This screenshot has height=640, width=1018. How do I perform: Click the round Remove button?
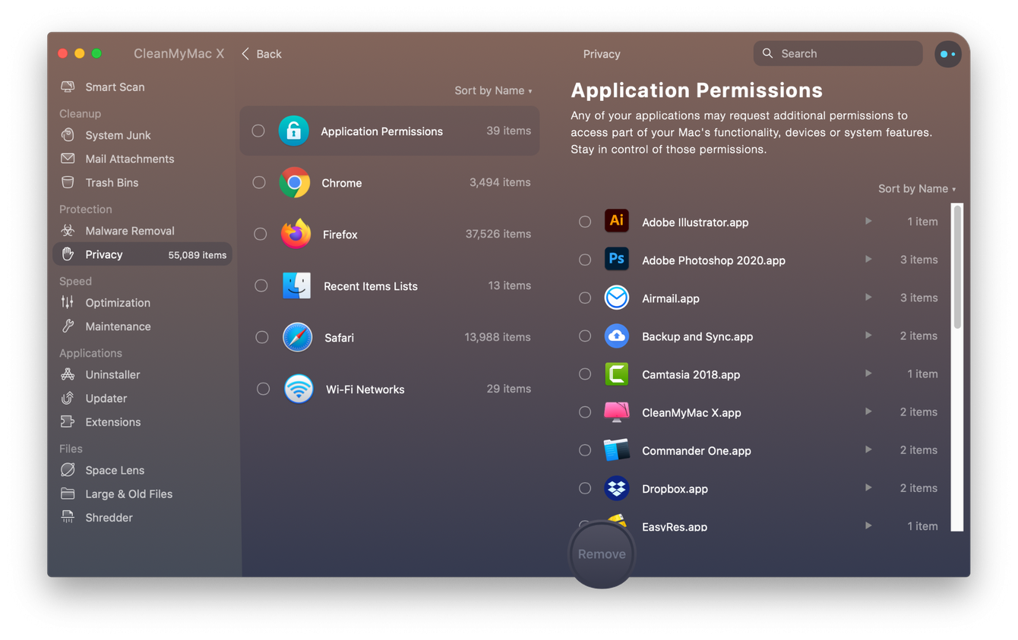pos(602,554)
